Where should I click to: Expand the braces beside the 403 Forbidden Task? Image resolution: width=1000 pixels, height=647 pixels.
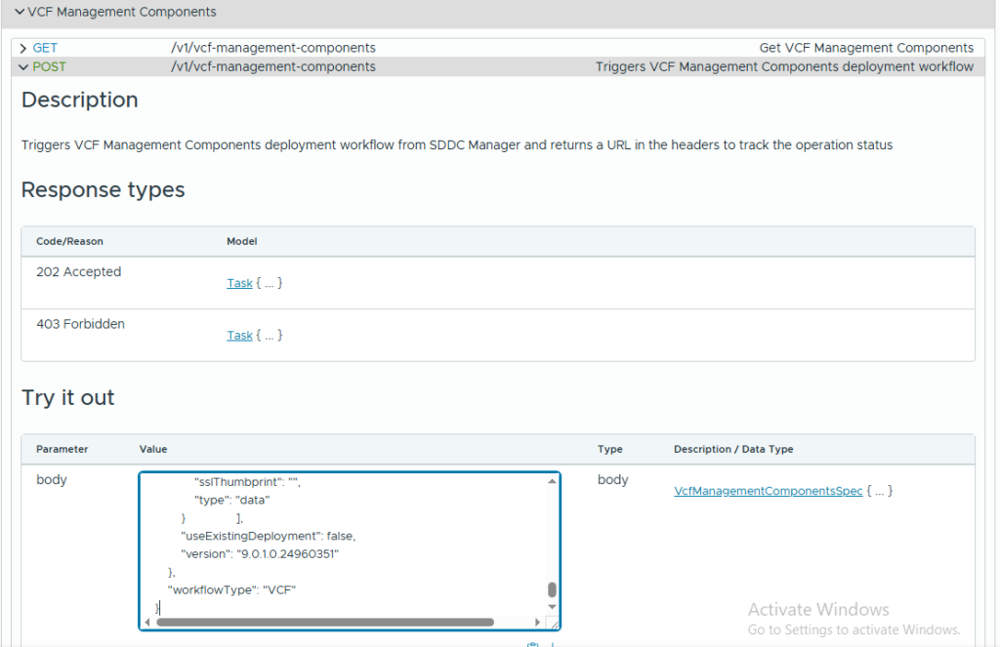point(270,335)
